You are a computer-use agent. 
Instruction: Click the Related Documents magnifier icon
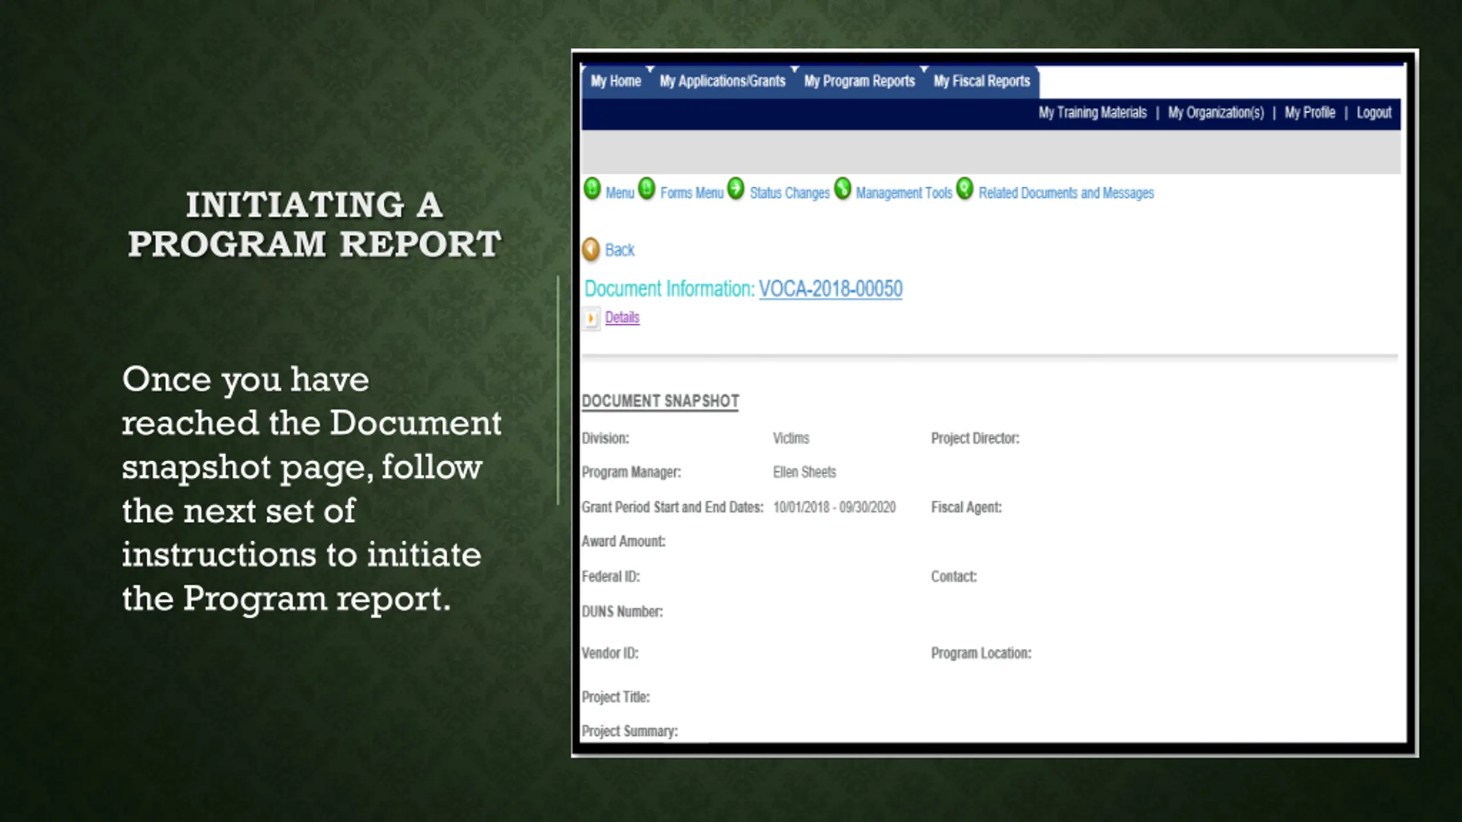pyautogui.click(x=965, y=189)
